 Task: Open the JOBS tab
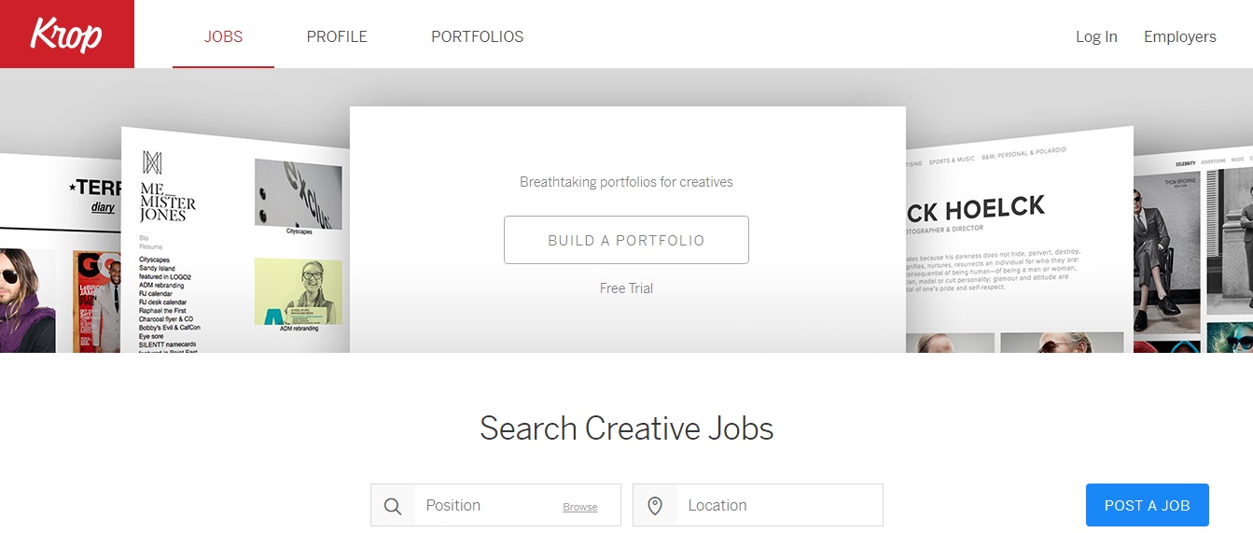click(x=223, y=37)
